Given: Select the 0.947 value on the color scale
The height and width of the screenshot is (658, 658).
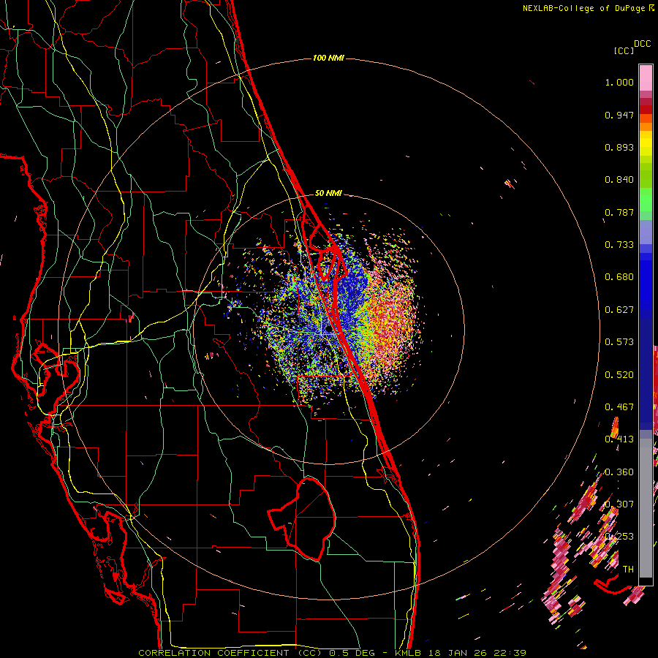Looking at the screenshot, I should (x=619, y=115).
